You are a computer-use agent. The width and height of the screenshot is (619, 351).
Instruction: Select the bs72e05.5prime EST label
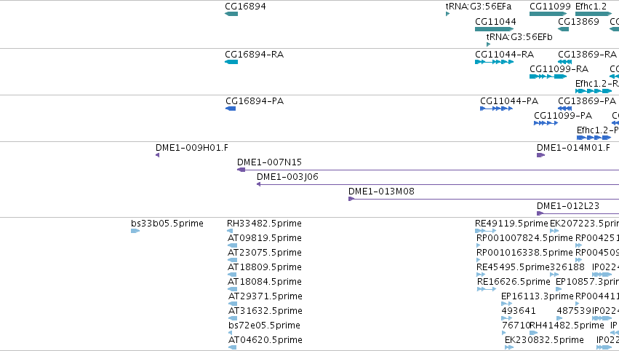264,326
